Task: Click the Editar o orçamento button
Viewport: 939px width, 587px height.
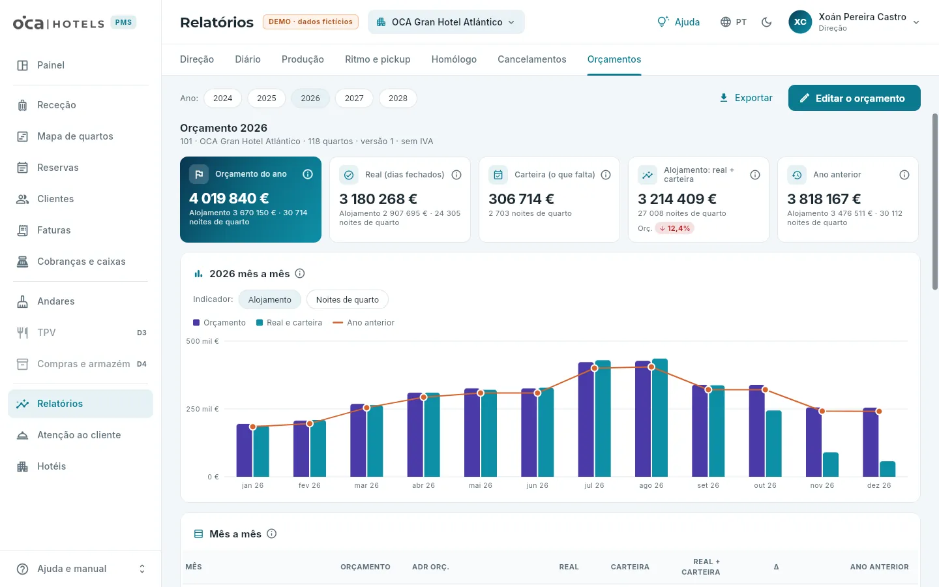Action: (854, 98)
